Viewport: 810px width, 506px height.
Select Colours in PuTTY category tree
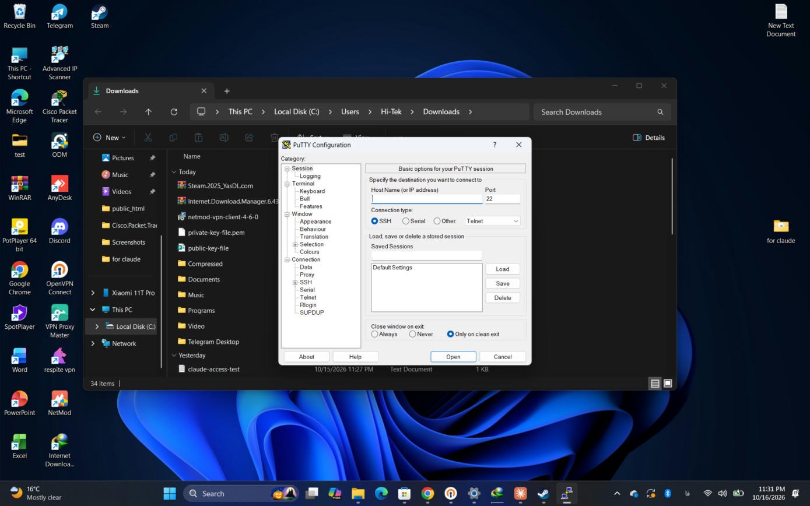pyautogui.click(x=309, y=252)
